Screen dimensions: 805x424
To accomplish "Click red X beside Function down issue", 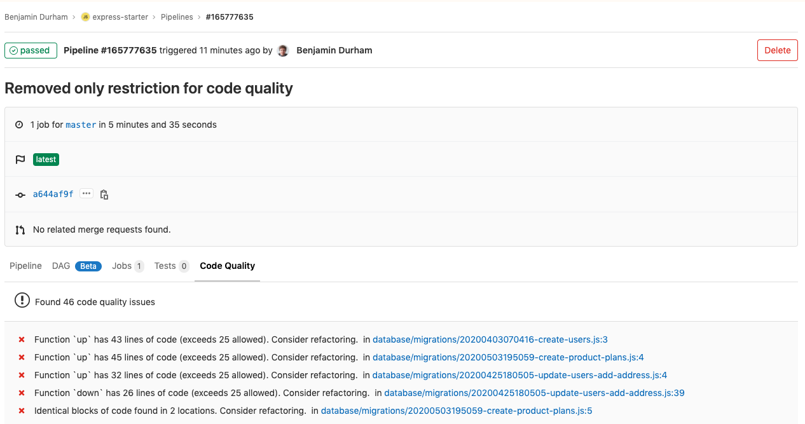I will tap(22, 393).
